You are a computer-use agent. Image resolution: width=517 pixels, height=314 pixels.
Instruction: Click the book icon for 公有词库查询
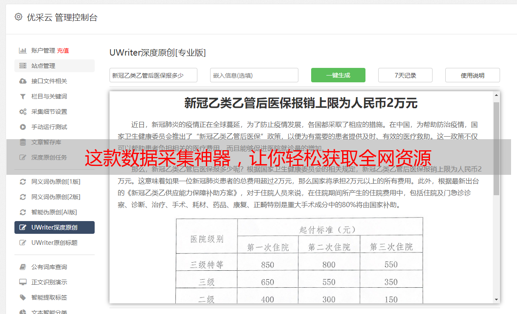[22, 267]
